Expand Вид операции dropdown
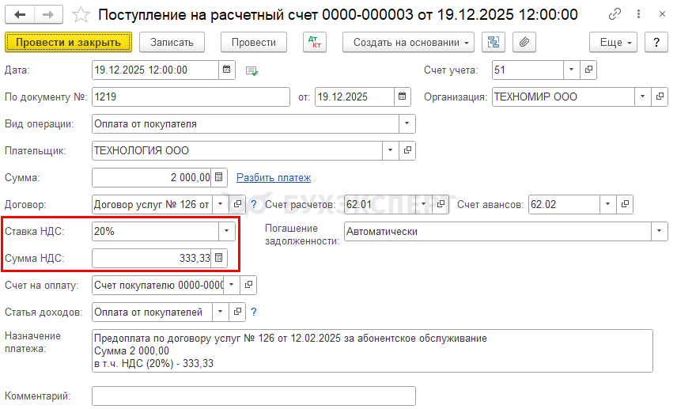The image size is (677, 409). tap(407, 123)
